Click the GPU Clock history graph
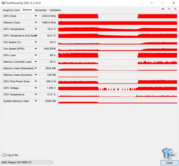 coord(118,16)
